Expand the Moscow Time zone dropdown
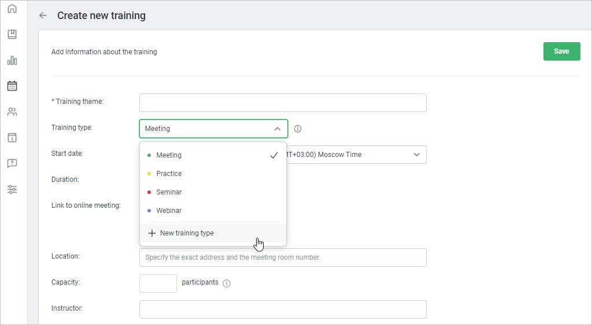The width and height of the screenshot is (592, 325). click(416, 155)
